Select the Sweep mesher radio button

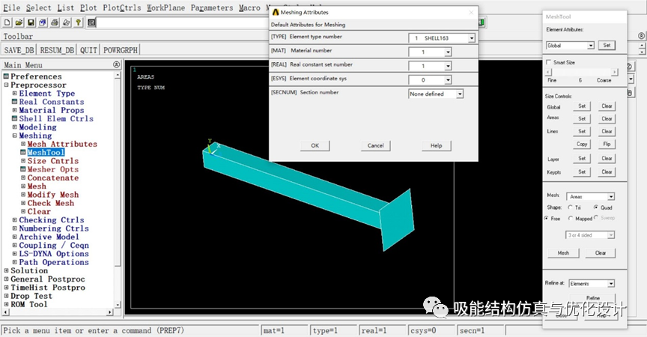[596, 217]
